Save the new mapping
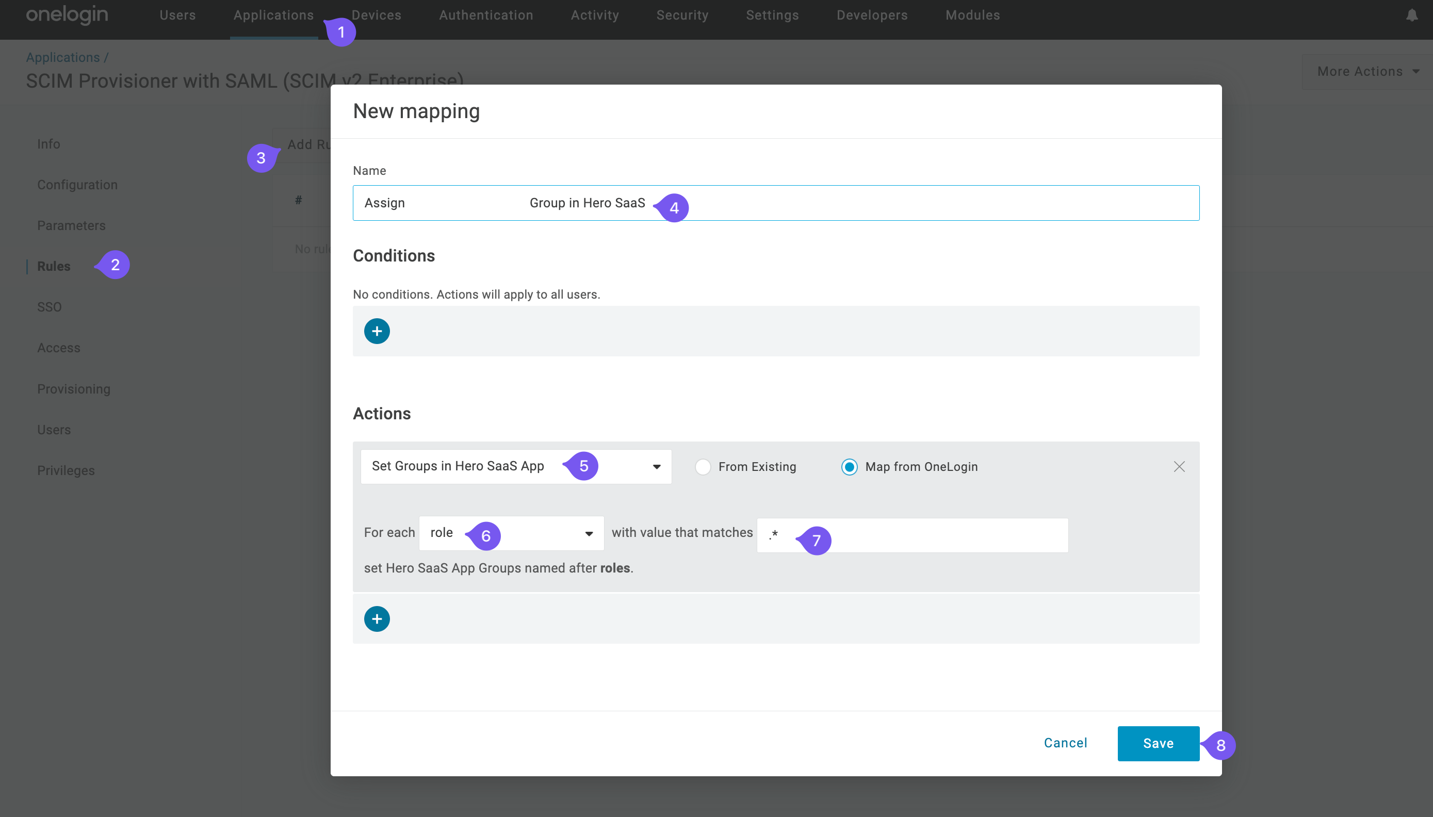The image size is (1433, 817). tap(1158, 743)
